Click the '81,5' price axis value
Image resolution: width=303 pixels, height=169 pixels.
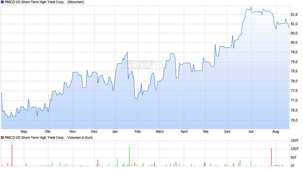[294, 15]
